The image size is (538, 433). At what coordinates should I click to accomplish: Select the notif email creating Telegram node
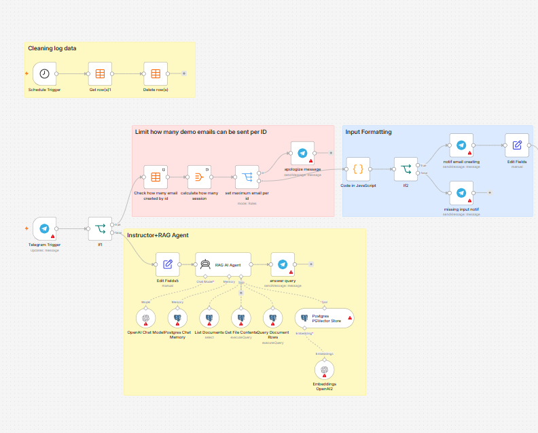coord(461,145)
